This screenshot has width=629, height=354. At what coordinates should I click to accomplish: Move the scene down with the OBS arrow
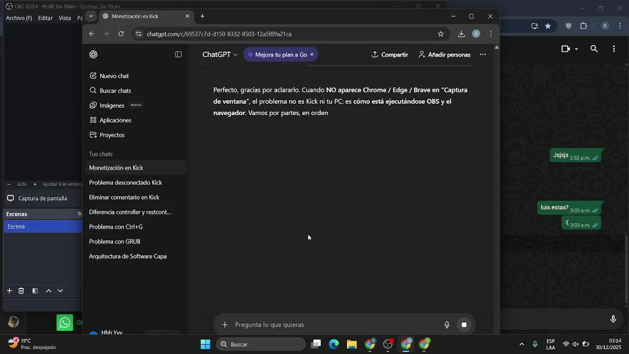tap(60, 291)
